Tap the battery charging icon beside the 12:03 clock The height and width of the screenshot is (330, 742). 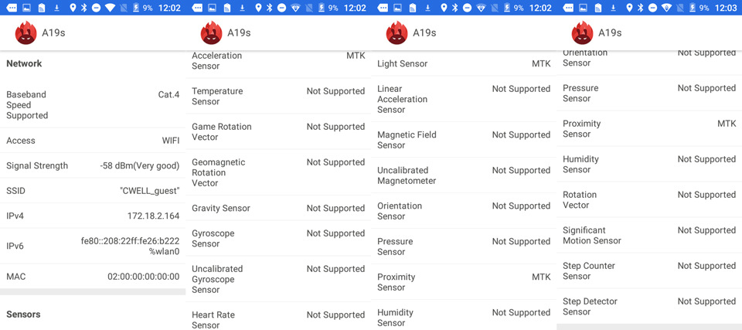(693, 8)
